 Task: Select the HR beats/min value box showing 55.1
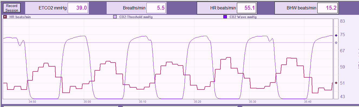coord(247,8)
